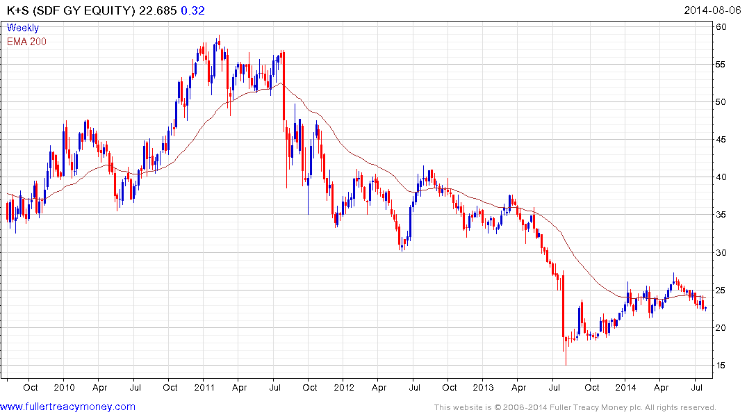Click the Apr label after 2010

pyautogui.click(x=99, y=387)
